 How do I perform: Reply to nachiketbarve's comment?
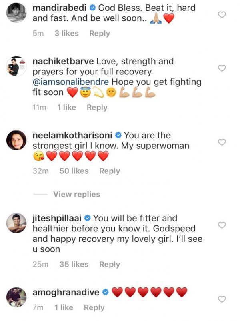pos(97,107)
